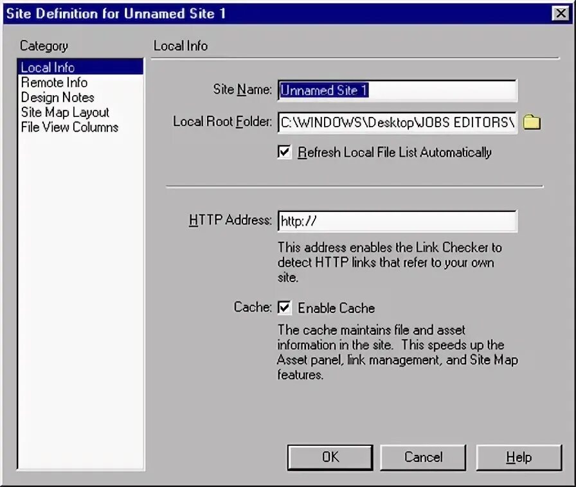Click the Link Checker description text
576x487 pixels.
pos(390,262)
